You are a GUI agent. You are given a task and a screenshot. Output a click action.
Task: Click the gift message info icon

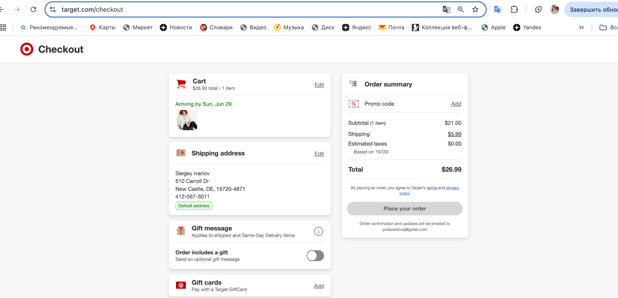[x=318, y=231]
